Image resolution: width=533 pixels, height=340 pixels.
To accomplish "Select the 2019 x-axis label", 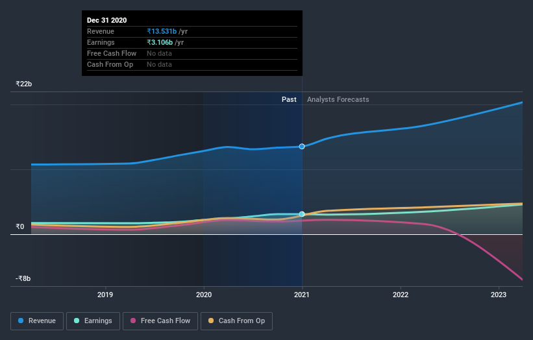I will click(x=105, y=295).
